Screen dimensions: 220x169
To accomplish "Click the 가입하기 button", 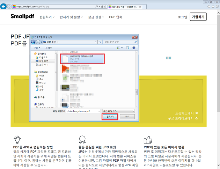I will pyautogui.click(x=198, y=17).
